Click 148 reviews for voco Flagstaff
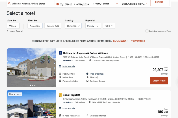 pyautogui.click(x=80, y=102)
